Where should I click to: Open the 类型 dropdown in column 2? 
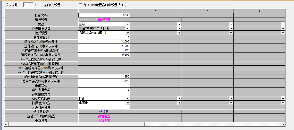(x=179, y=24)
